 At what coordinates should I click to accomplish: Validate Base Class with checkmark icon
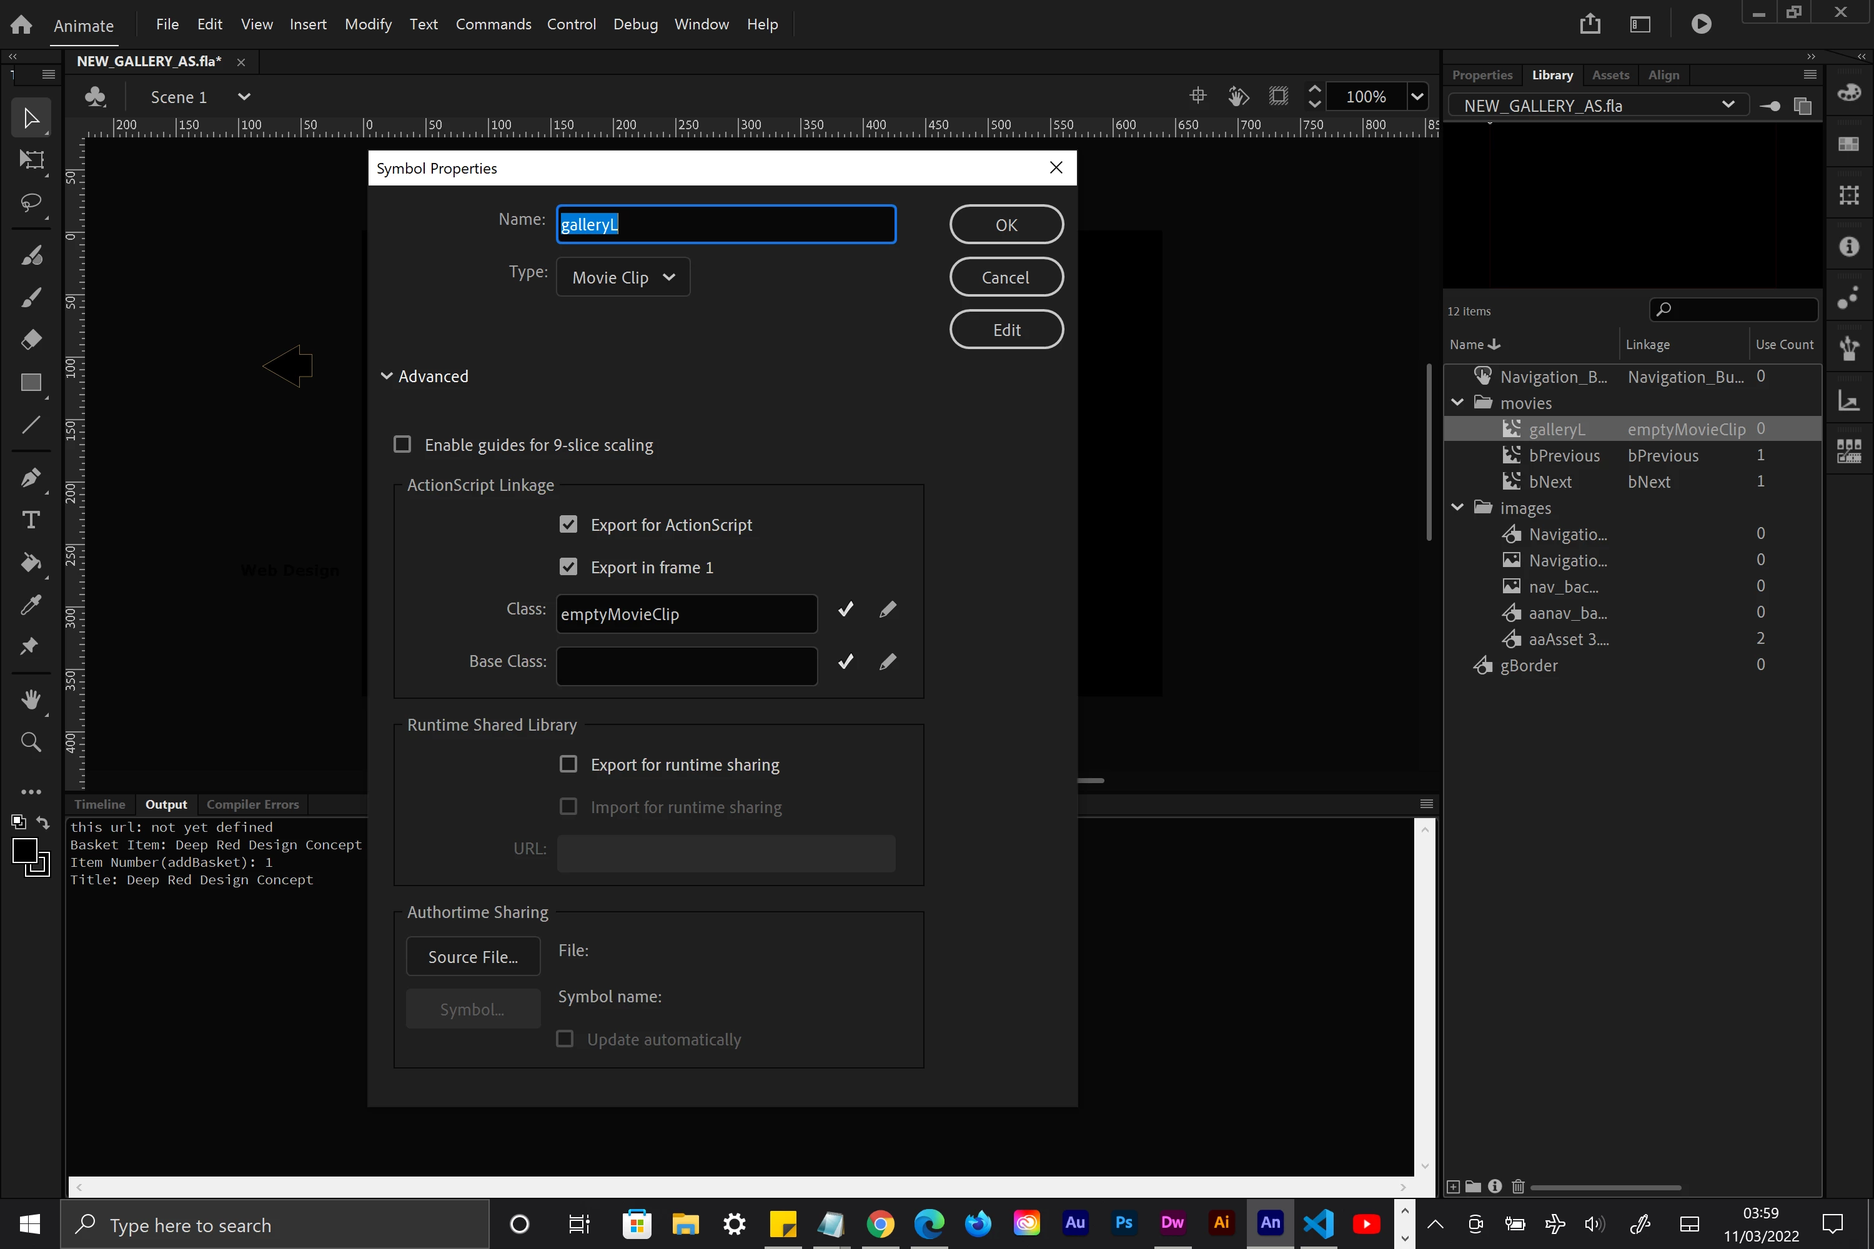tap(845, 661)
